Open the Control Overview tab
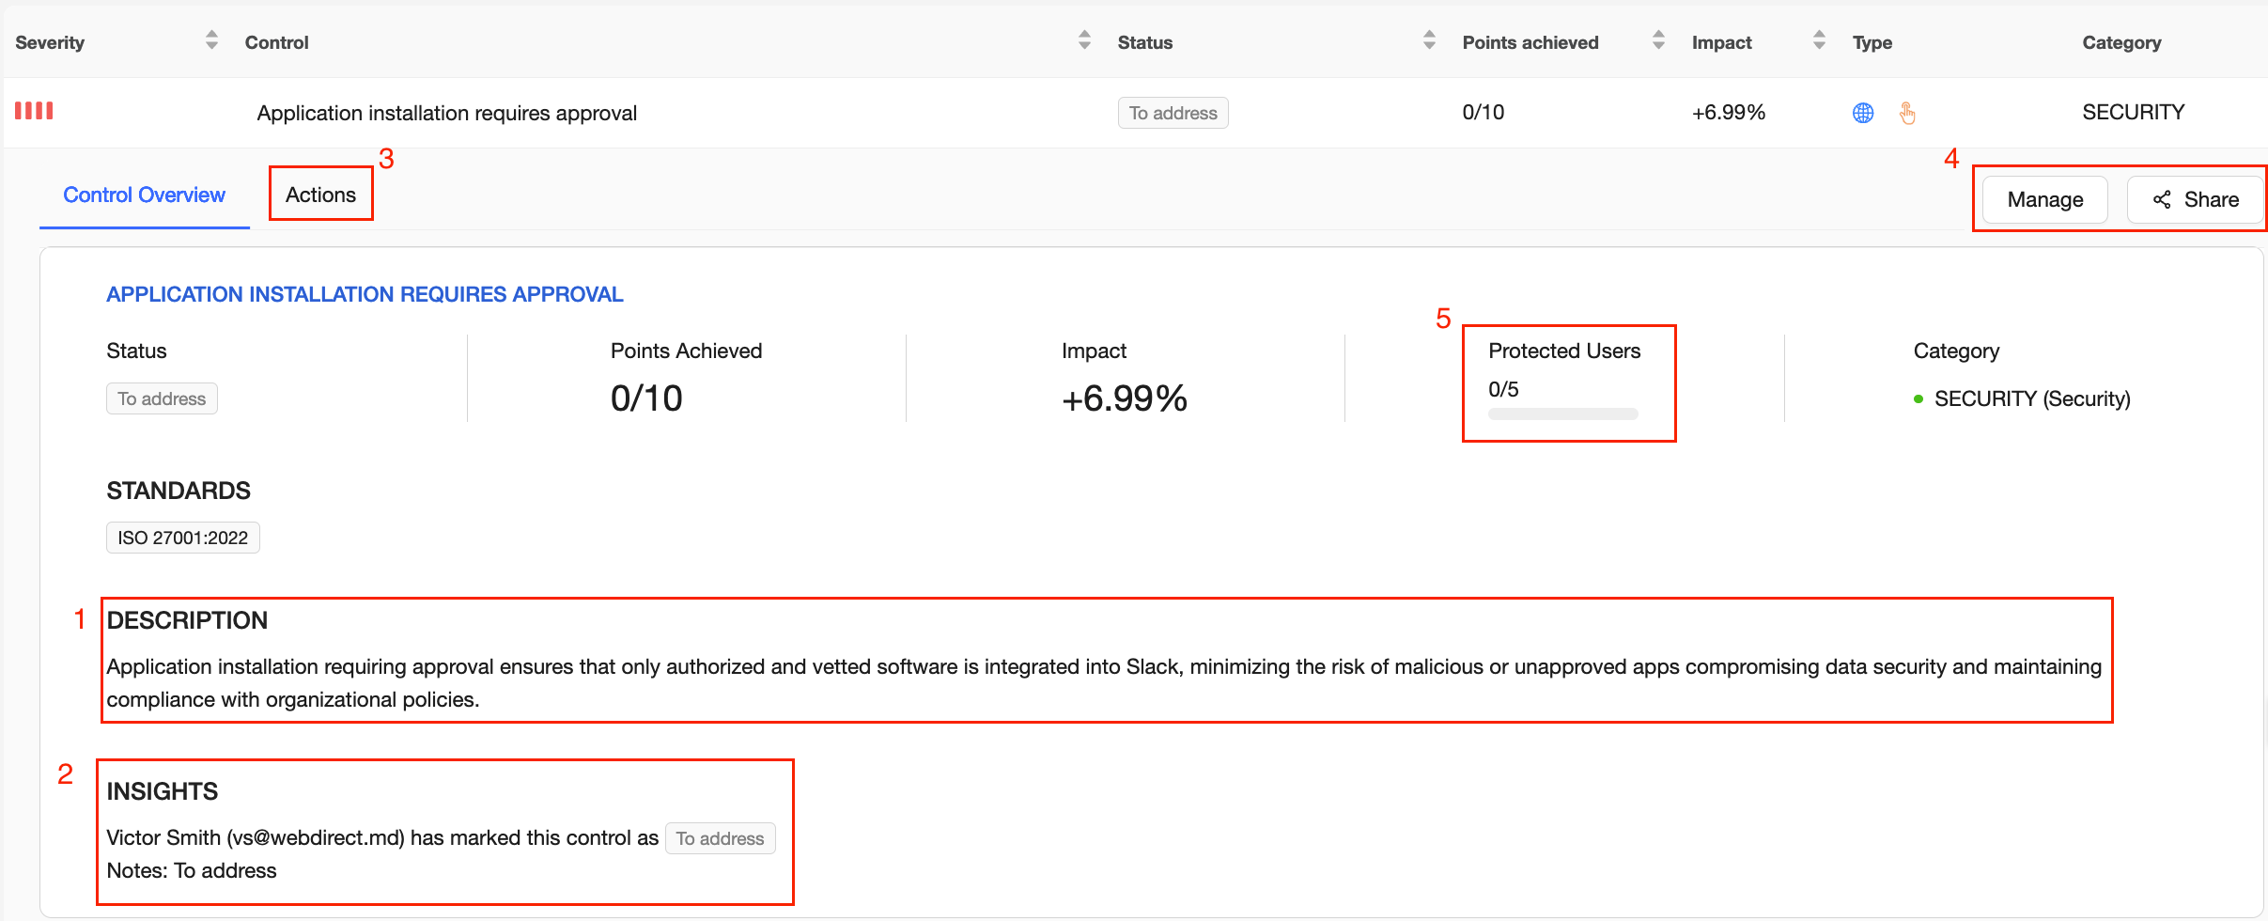Image resolution: width=2268 pixels, height=921 pixels. click(x=144, y=195)
